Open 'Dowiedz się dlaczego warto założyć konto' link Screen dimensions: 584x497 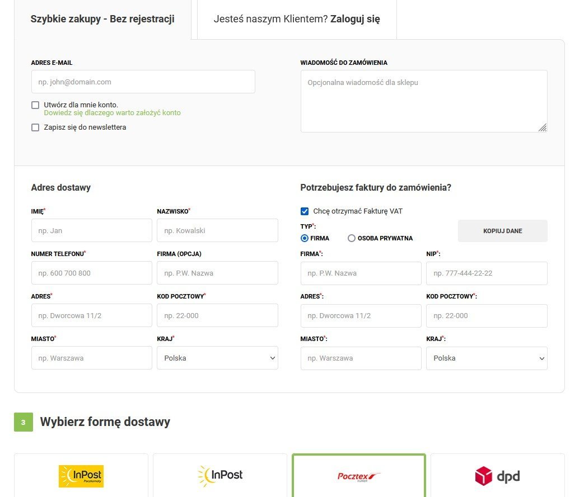[x=112, y=113]
